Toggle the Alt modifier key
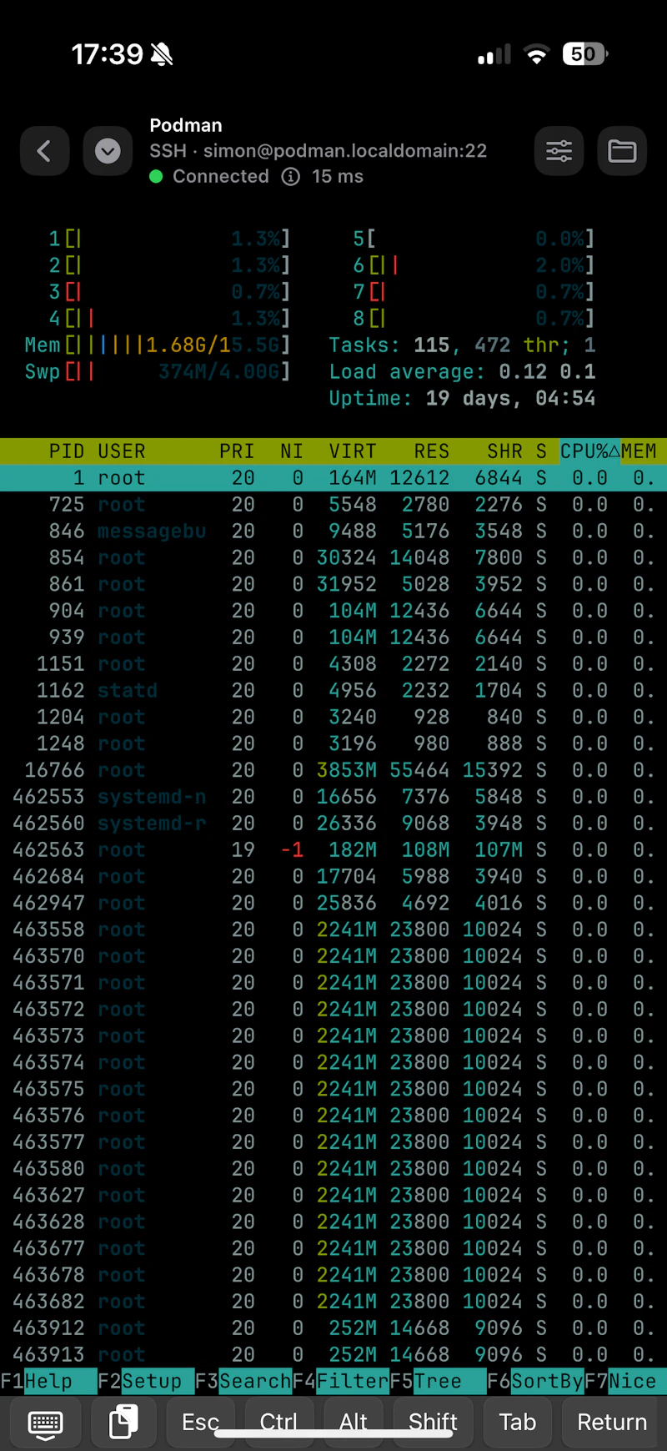The image size is (667, 1451). pos(354,1422)
